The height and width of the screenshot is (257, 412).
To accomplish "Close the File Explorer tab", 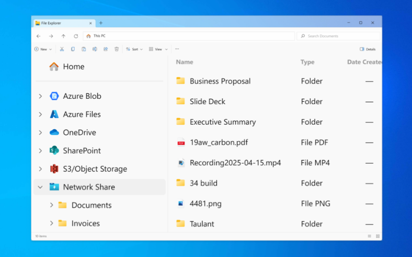I will coord(90,23).
